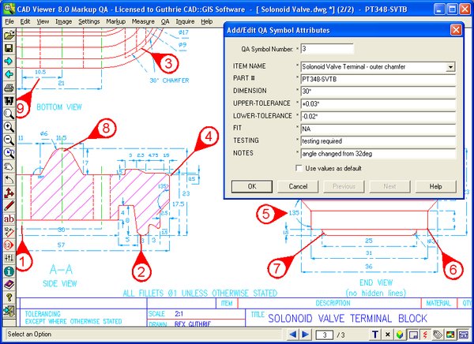474x344 pixels.
Task: Enable 'Use values as default' checkbox
Action: 299,168
